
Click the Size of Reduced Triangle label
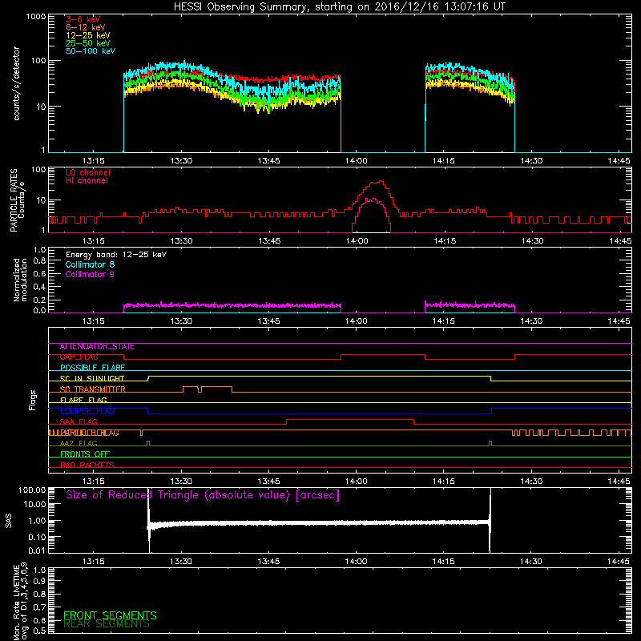(x=203, y=495)
